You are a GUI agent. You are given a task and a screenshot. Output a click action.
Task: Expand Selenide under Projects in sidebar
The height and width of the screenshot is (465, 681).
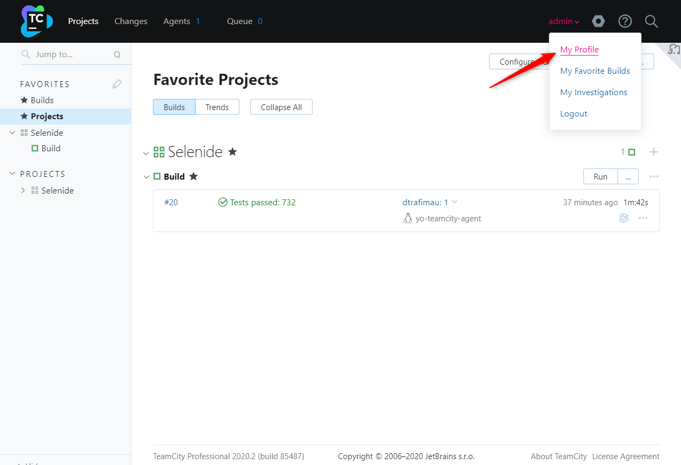[23, 190]
